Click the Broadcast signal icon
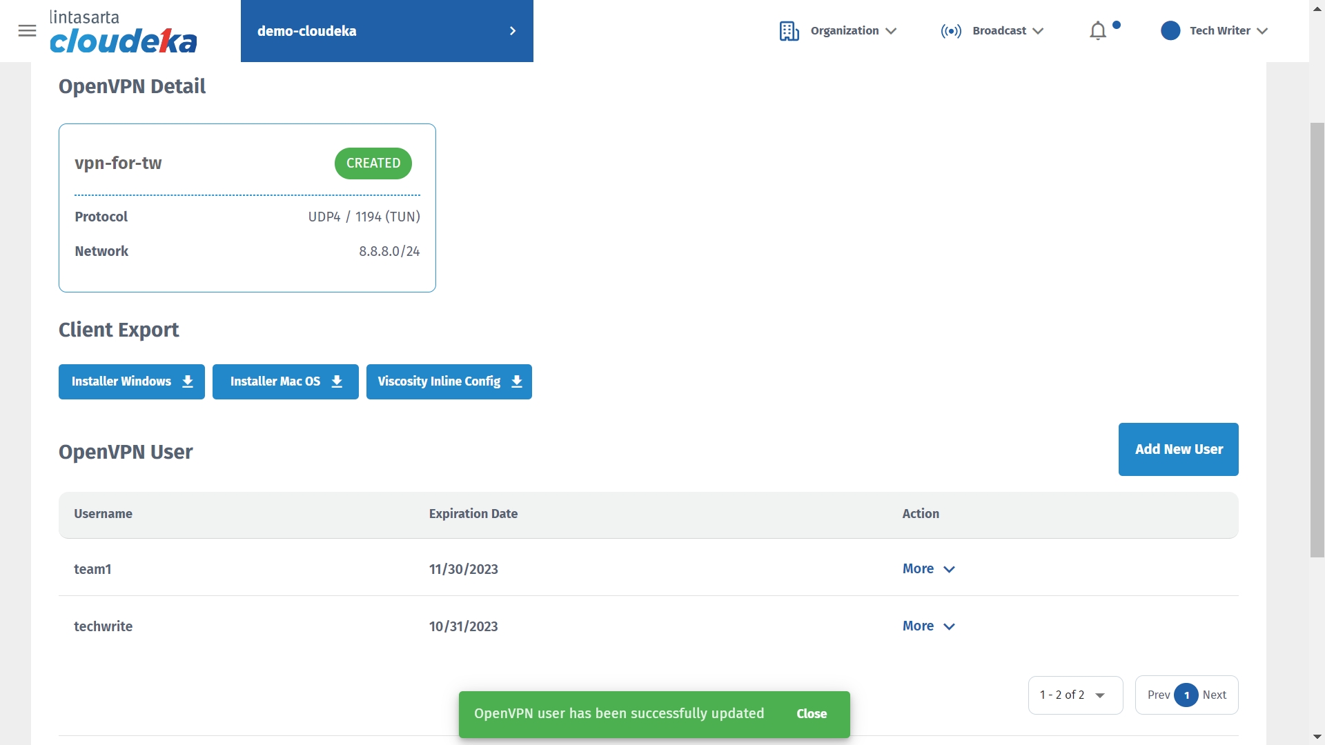Image resolution: width=1325 pixels, height=745 pixels. click(951, 31)
